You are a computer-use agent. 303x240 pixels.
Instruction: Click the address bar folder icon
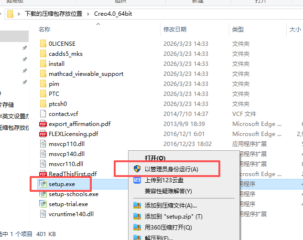(x=10, y=14)
